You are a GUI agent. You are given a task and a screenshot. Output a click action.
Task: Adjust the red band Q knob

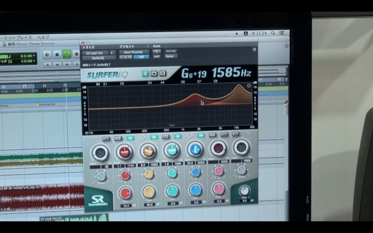coord(125,175)
